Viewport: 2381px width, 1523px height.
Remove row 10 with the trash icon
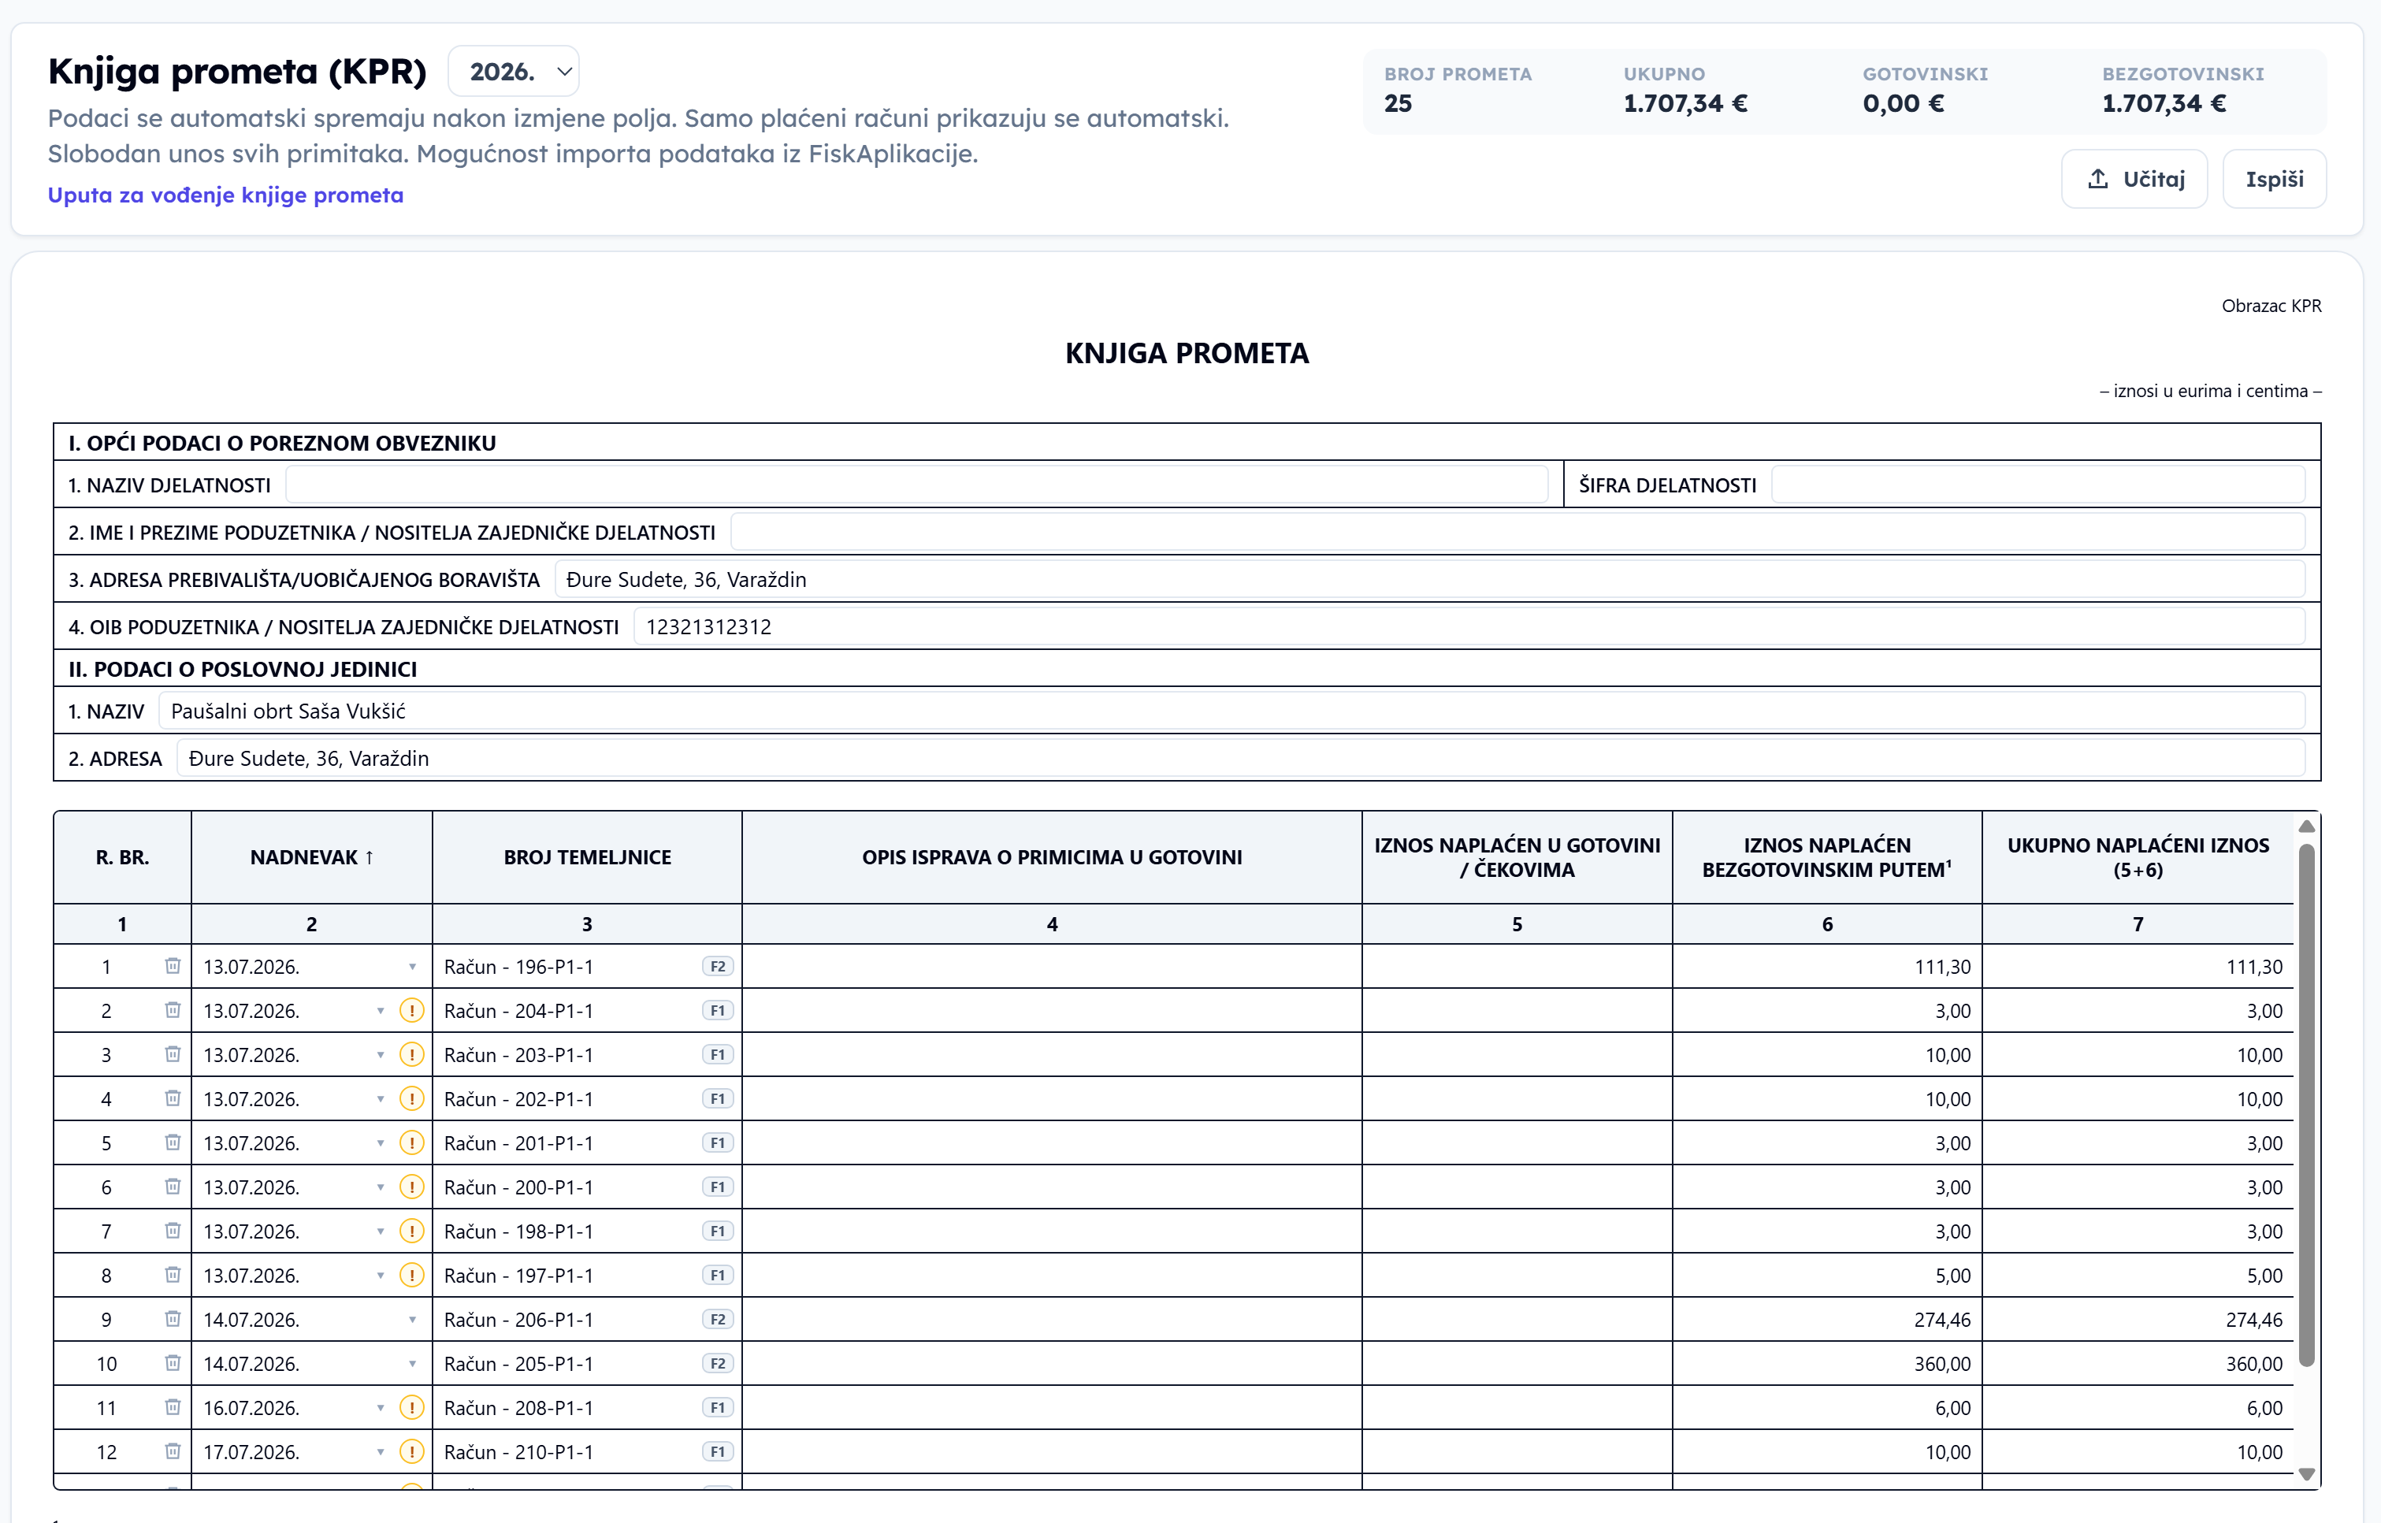click(173, 1363)
